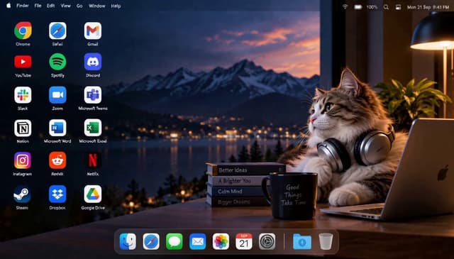The height and width of the screenshot is (259, 454).
Task: Open the Microsoft Teams desktop icon
Action: (x=93, y=95)
